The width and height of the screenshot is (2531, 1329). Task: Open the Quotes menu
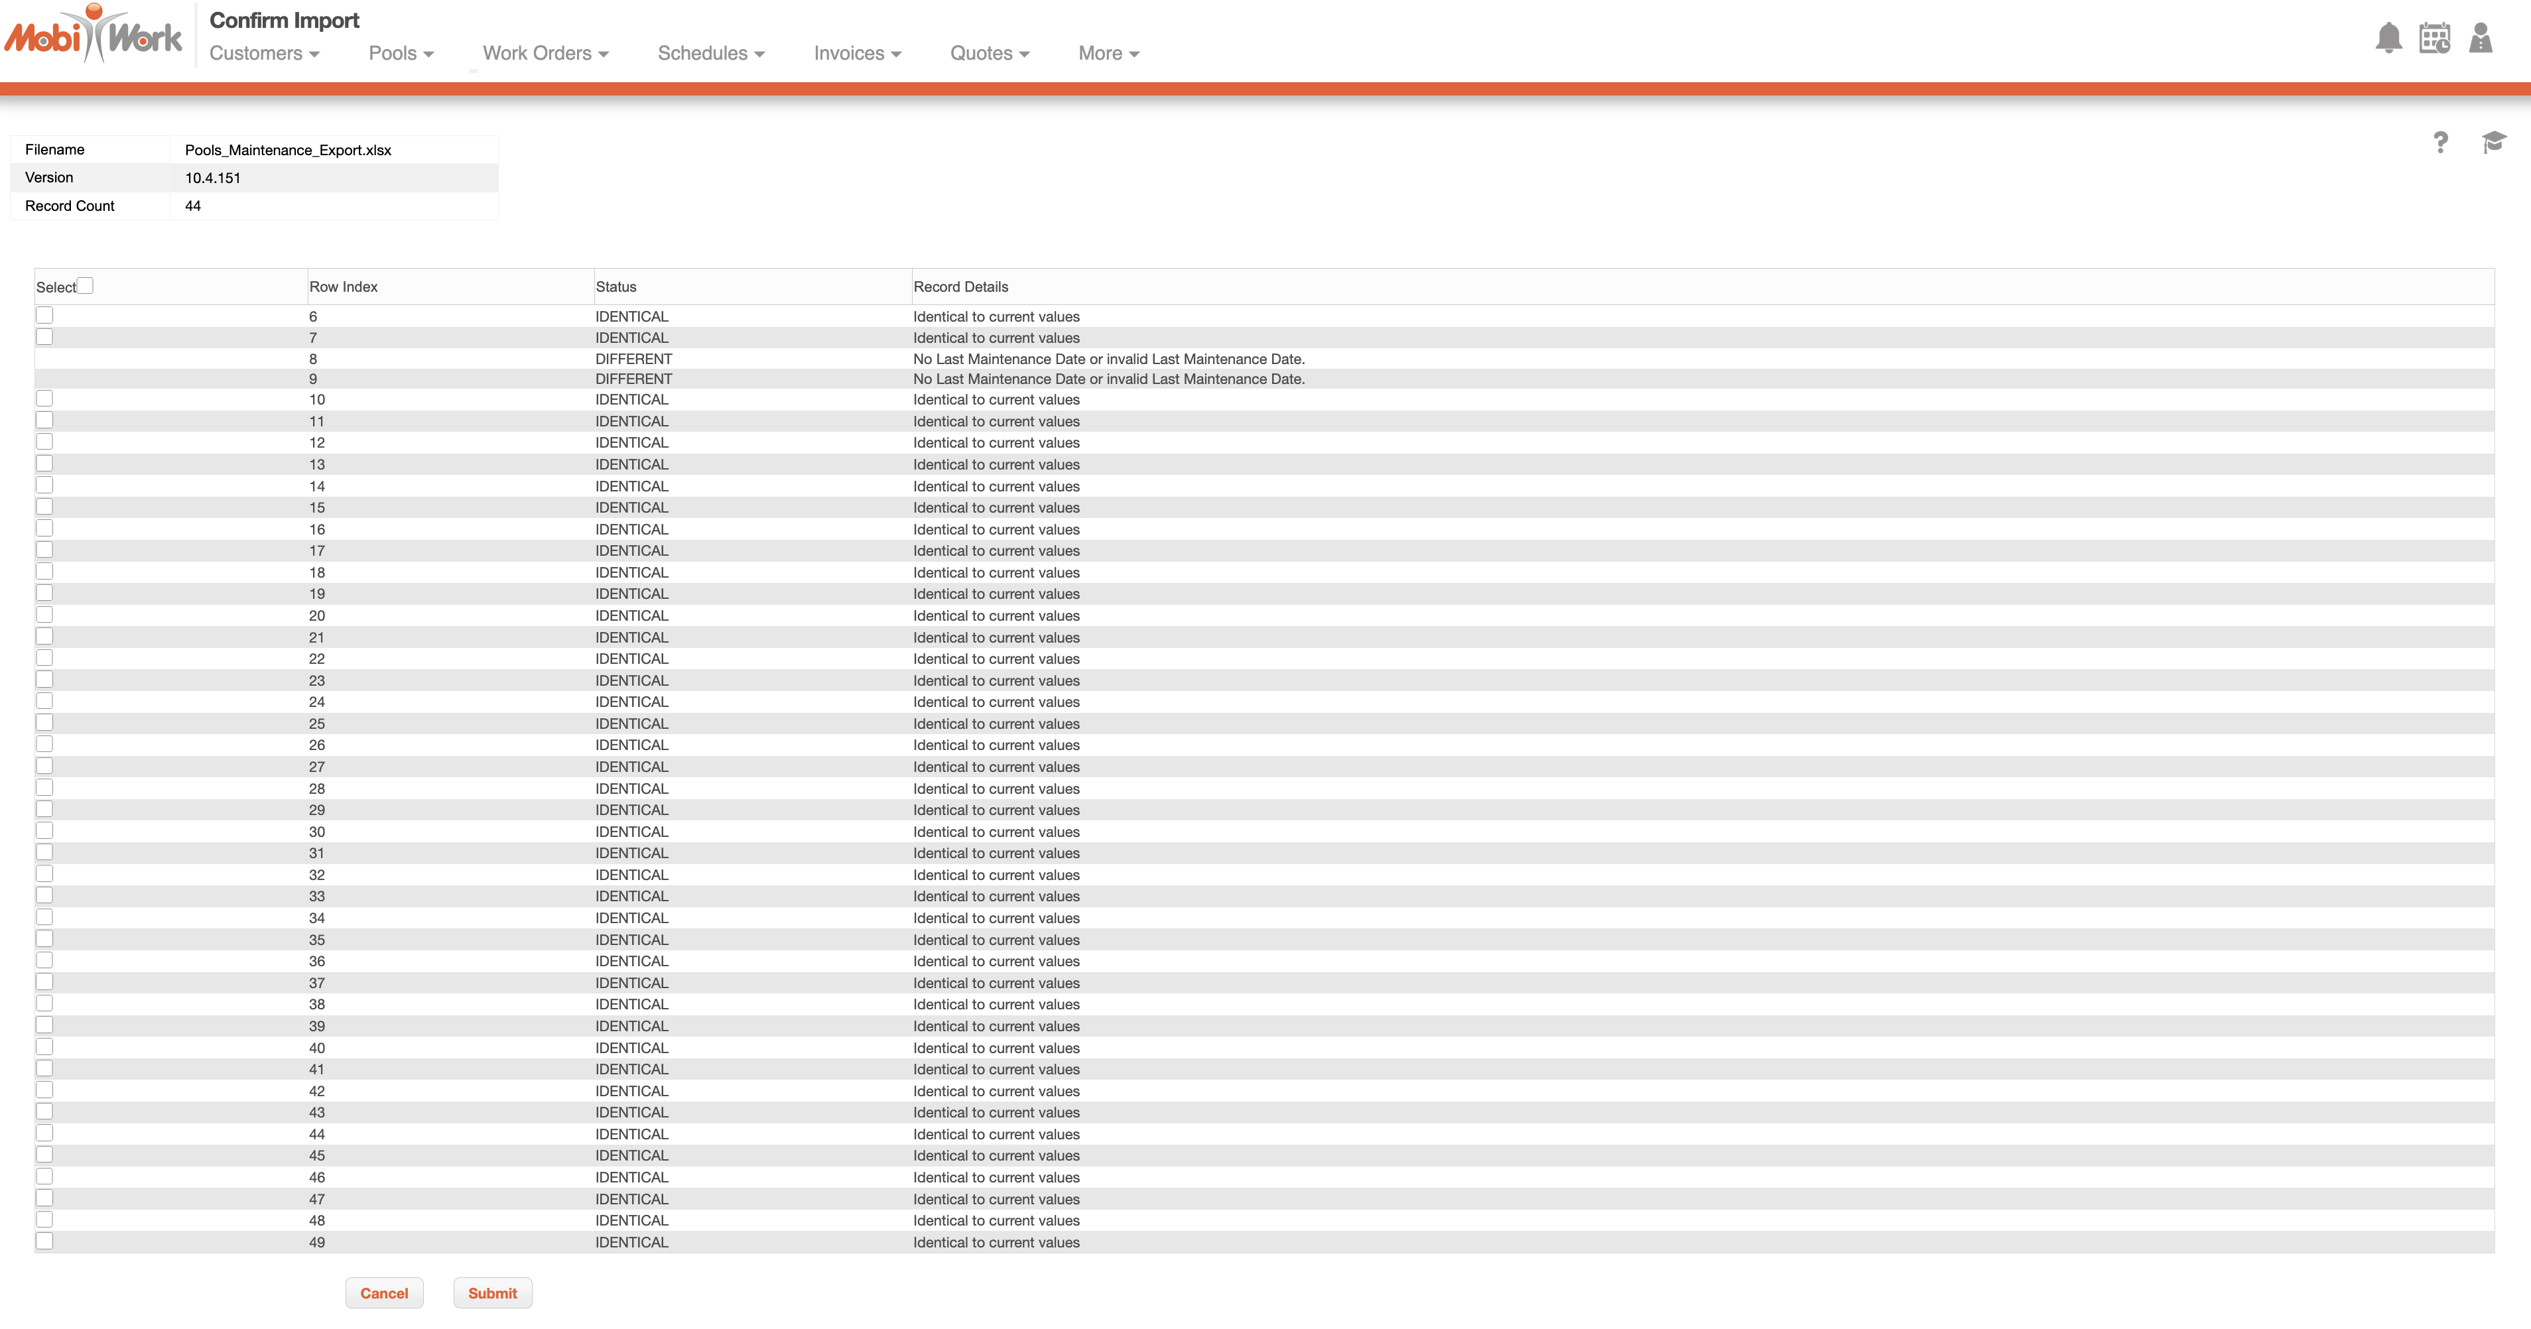(x=990, y=53)
